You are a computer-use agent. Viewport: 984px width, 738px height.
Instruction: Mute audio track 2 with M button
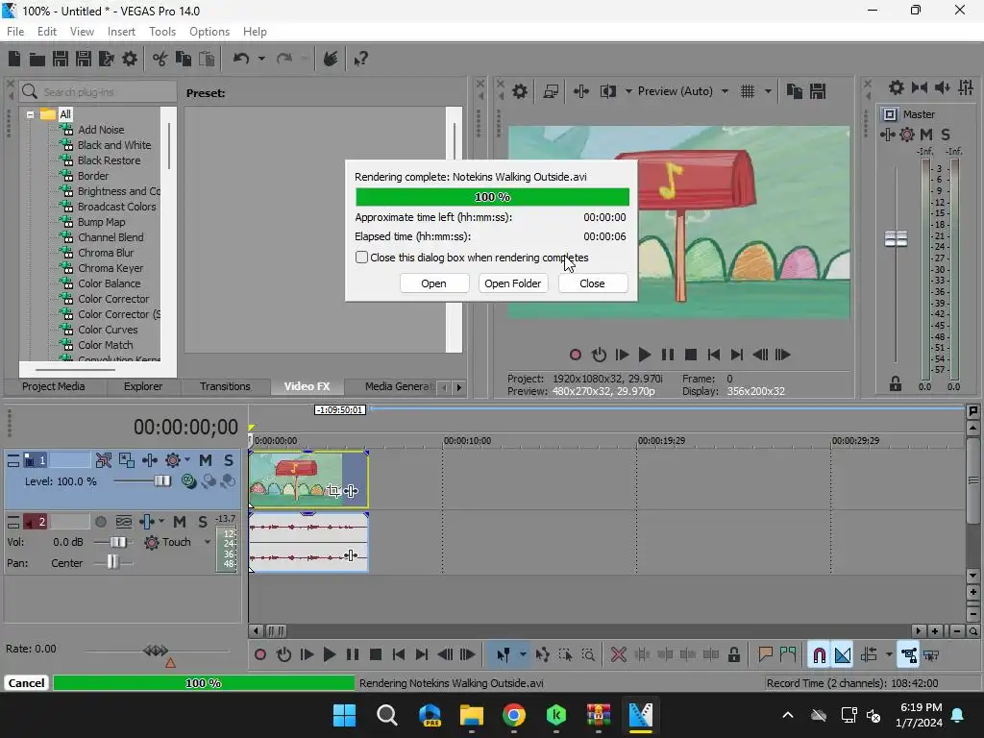click(180, 522)
